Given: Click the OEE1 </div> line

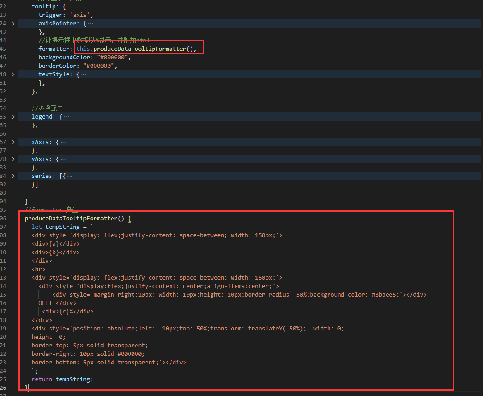Looking at the screenshot, I should 57,303.
